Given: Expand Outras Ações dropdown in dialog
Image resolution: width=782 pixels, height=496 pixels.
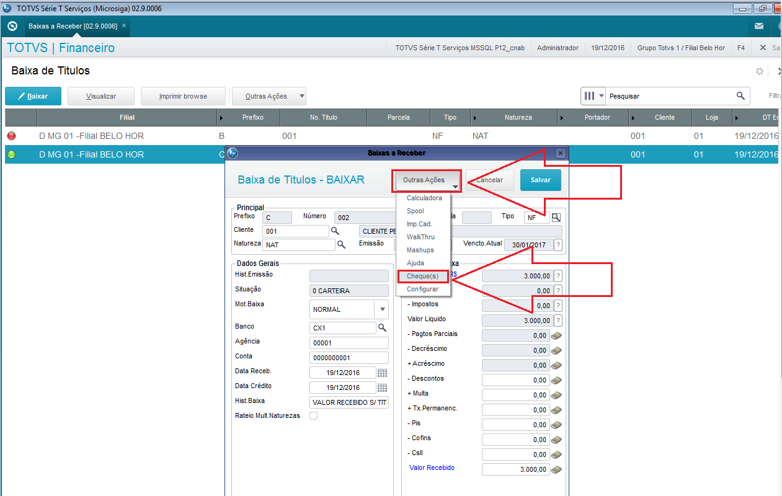Looking at the screenshot, I should coord(428,180).
